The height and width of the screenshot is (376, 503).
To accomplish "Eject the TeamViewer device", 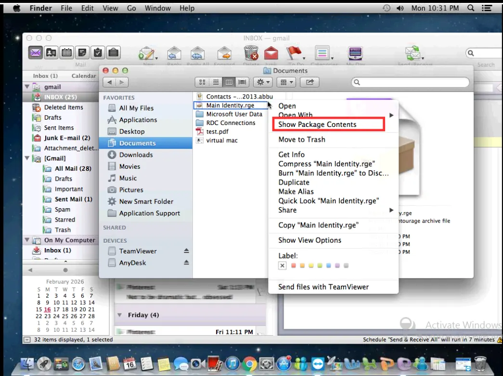I will coord(186,251).
